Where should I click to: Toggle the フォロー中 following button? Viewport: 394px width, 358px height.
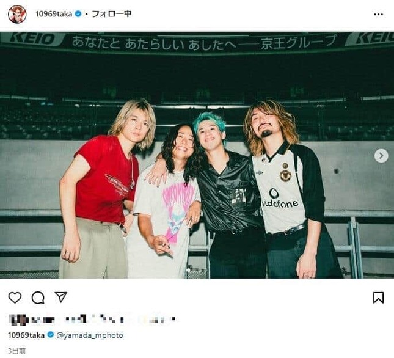pyautogui.click(x=111, y=14)
